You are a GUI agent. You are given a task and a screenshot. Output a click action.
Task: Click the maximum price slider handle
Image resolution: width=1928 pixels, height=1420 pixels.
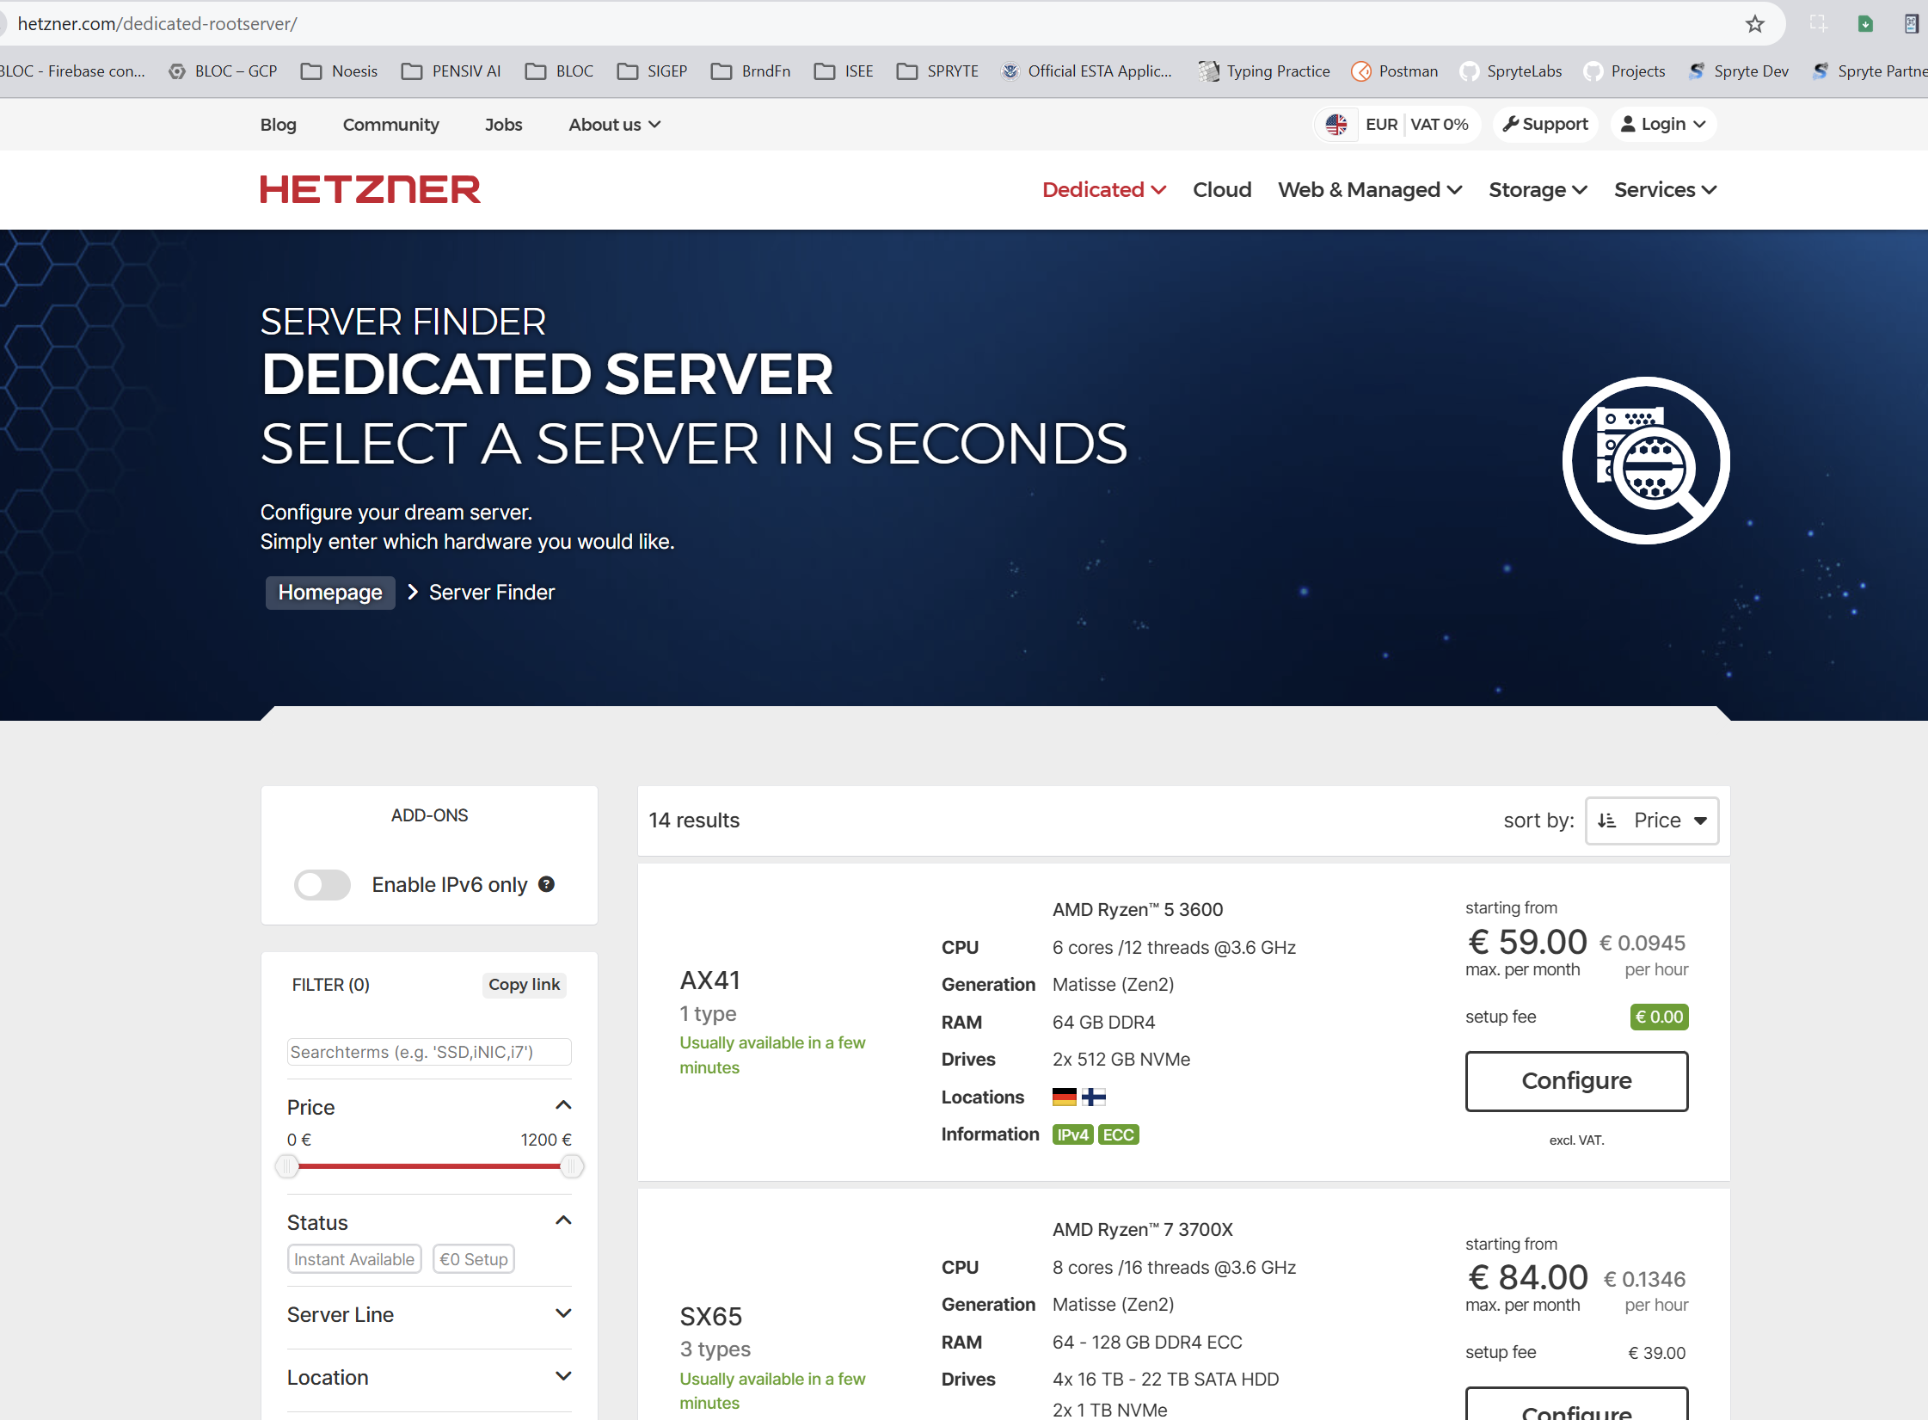(x=572, y=1166)
